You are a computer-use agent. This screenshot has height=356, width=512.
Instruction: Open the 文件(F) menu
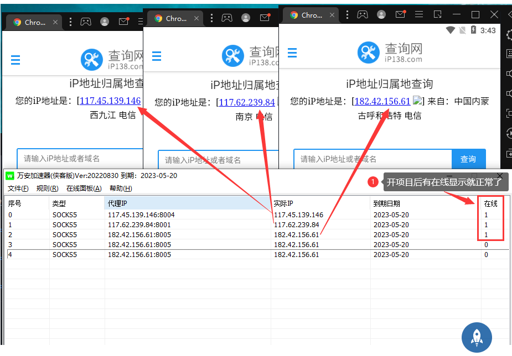click(x=18, y=189)
